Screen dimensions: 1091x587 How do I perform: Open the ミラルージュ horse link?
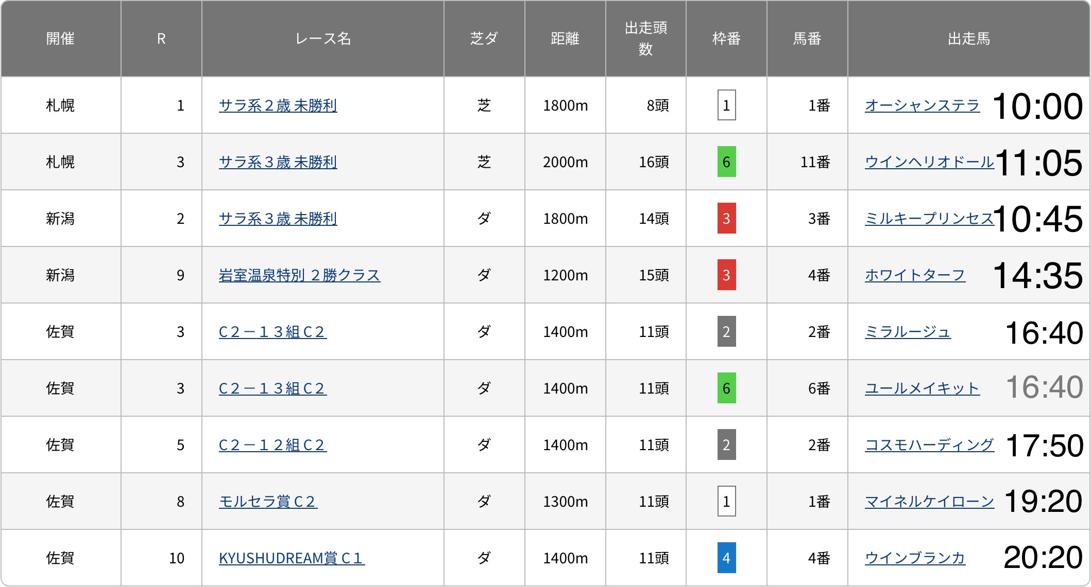(x=907, y=332)
